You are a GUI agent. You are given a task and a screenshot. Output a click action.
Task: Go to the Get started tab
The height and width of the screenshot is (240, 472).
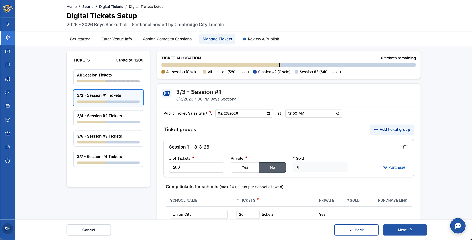tap(80, 39)
